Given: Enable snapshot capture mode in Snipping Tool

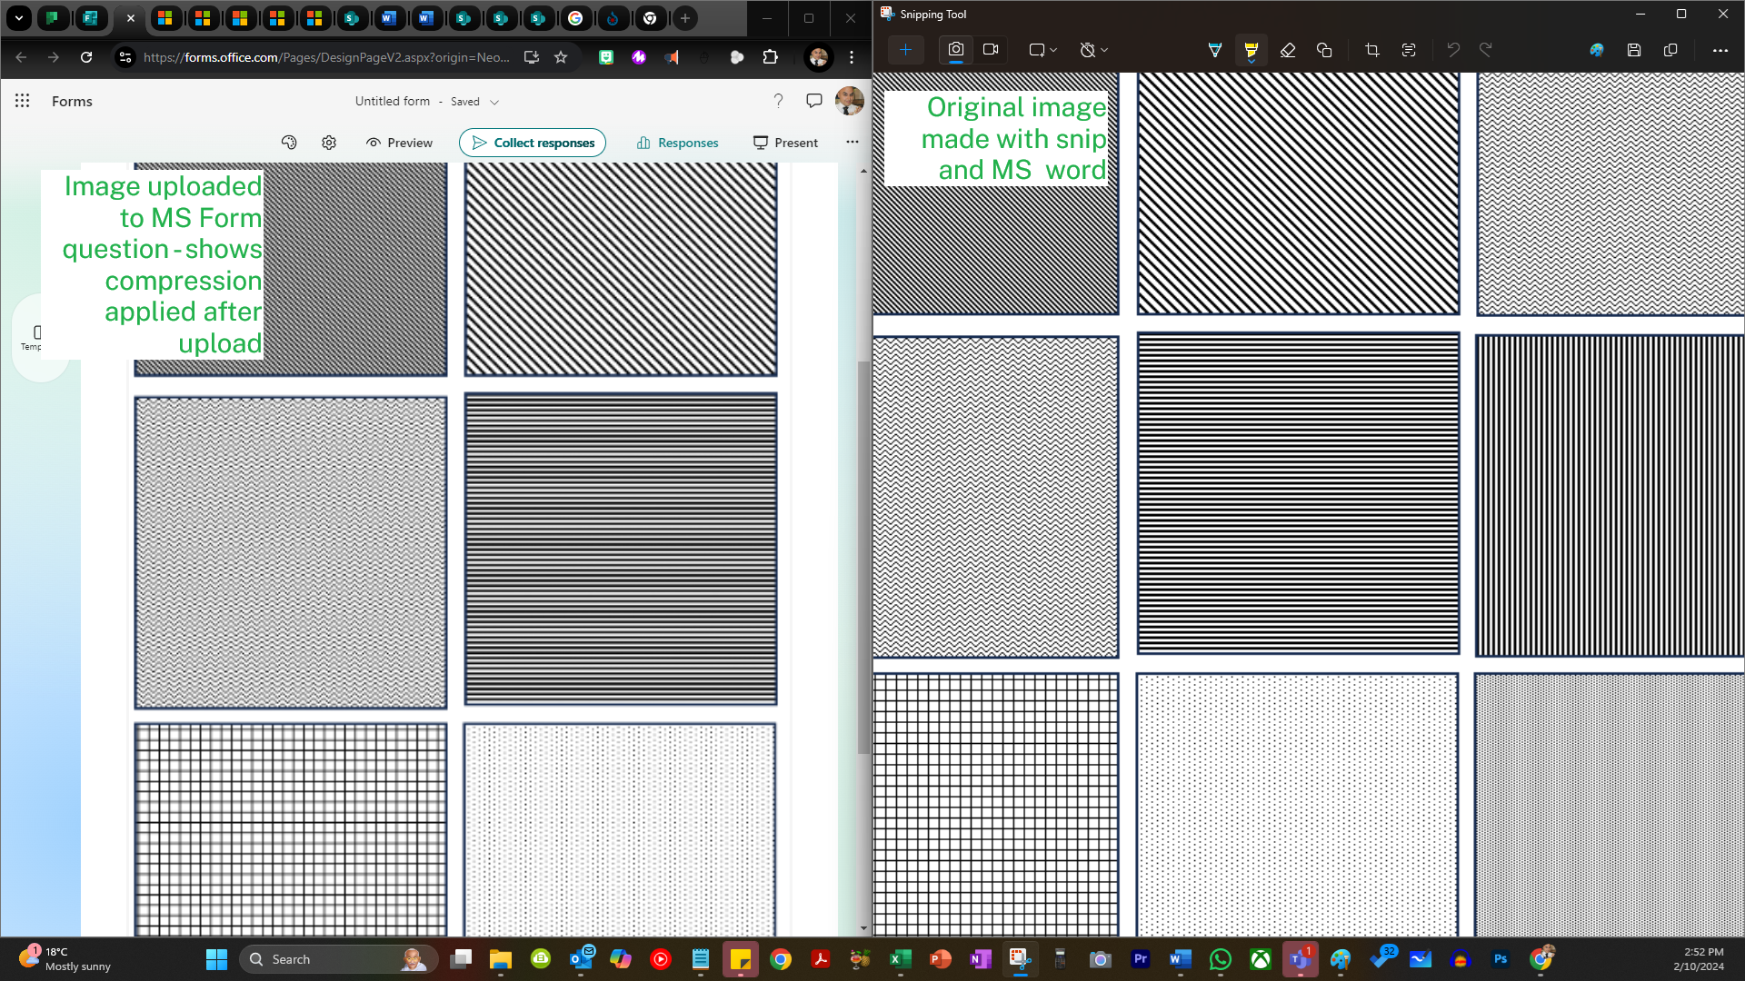Looking at the screenshot, I should 955,50.
